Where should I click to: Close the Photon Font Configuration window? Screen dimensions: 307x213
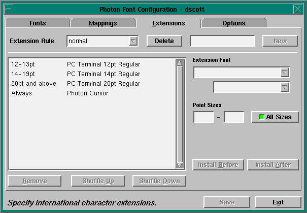(x=297, y=9)
